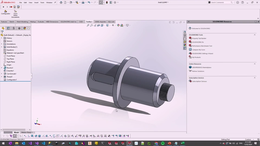The width and height of the screenshot is (260, 146).
Task: Switch to the Evaluate tab
Action: pyautogui.click(x=41, y=22)
